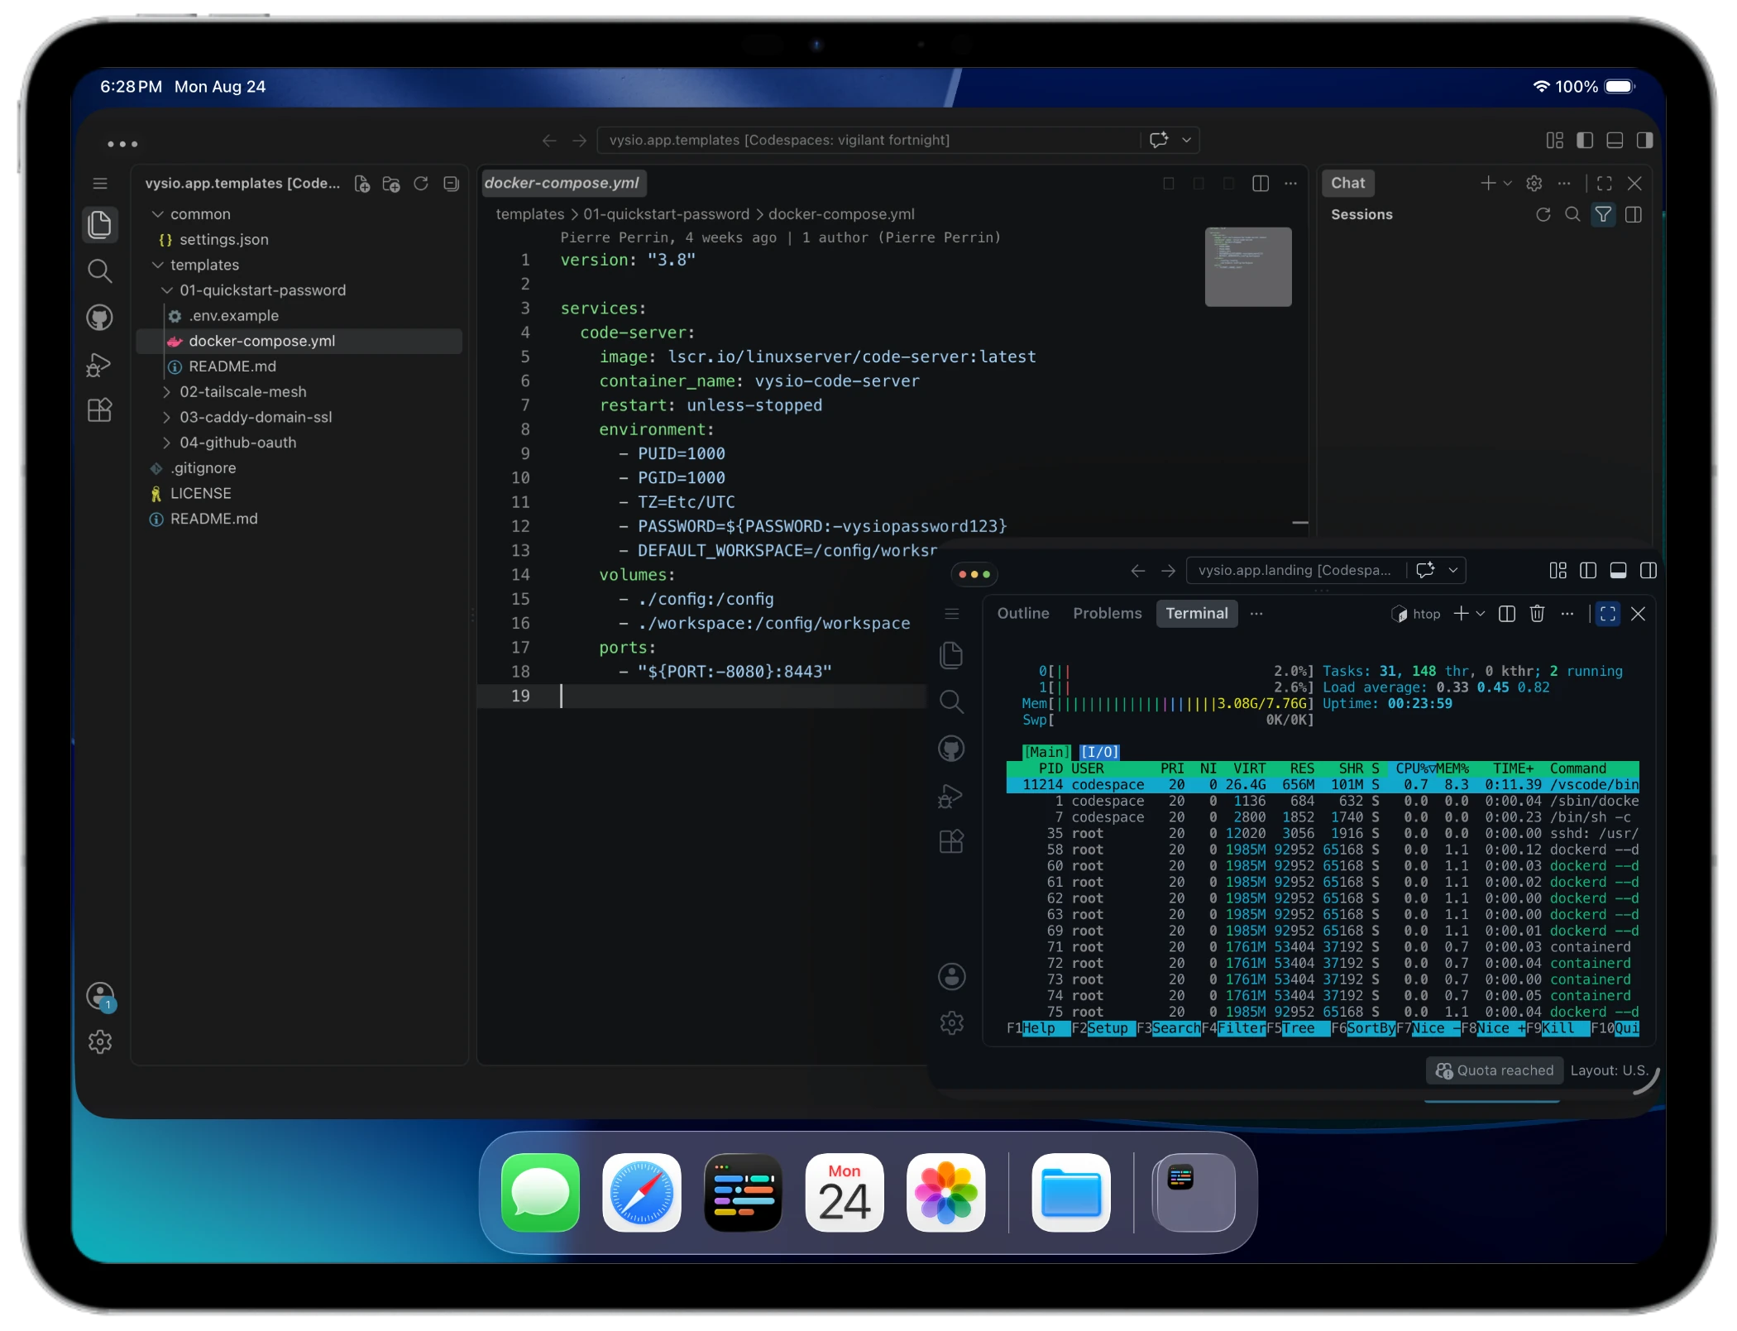Open Extensions in landing window activity bar
Viewport: 1737px width, 1331px height.
point(952,842)
